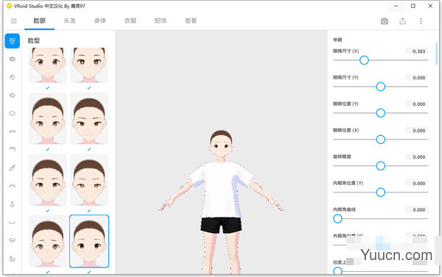Click the 3D character model in viewport
442x277 pixels.
coord(221,201)
